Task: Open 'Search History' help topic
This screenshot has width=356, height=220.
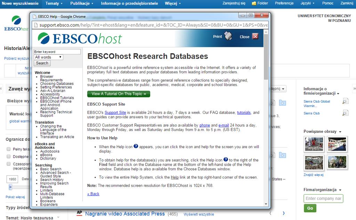Action: [x=52, y=180]
